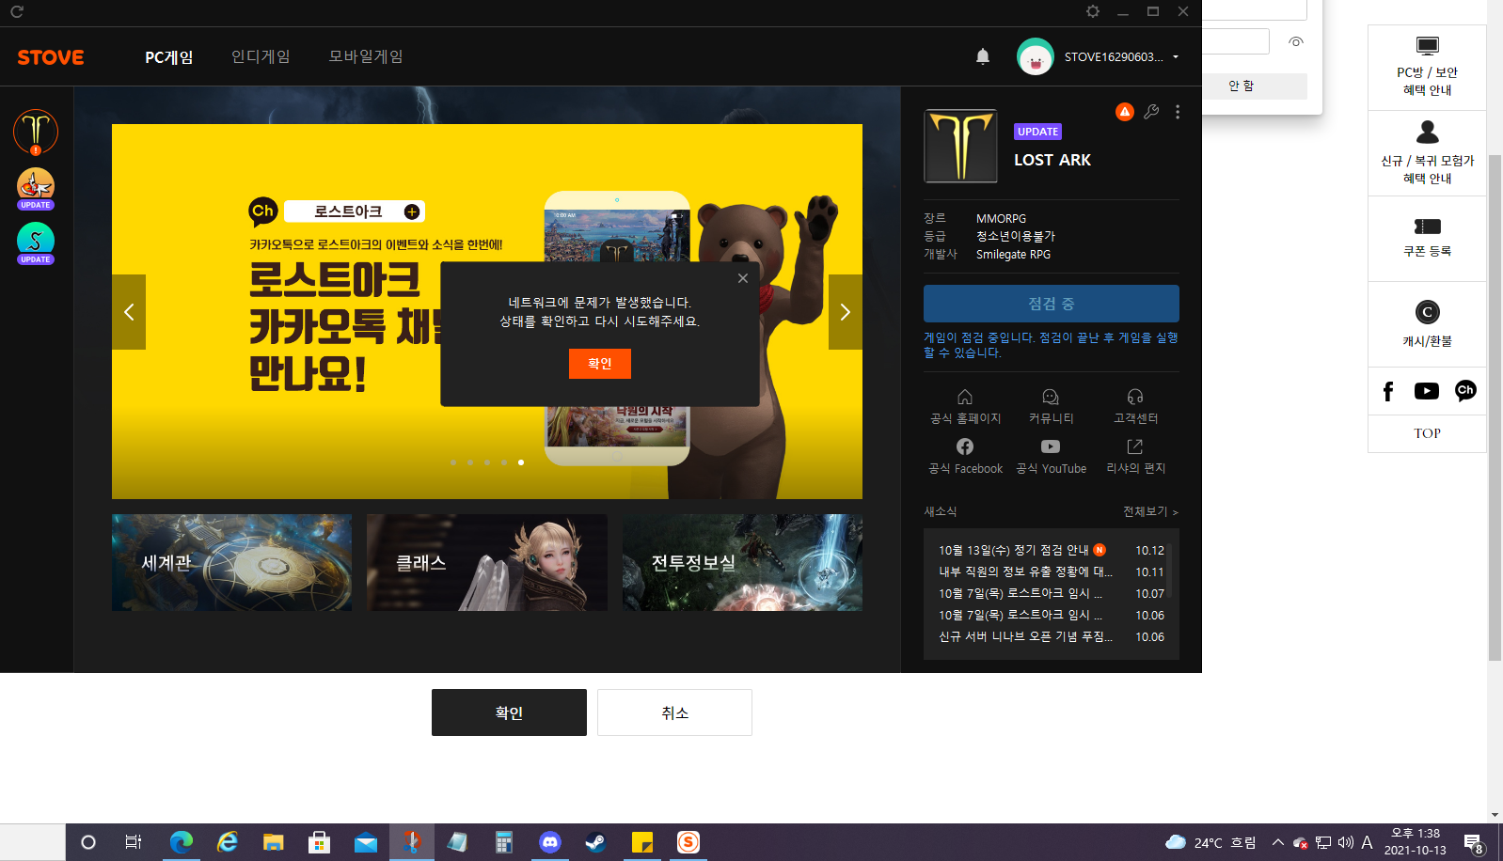
Task: Open the 클래스 thumbnail banner
Action: 486,562
